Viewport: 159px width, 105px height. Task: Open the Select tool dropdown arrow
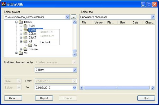click(x=153, y=17)
